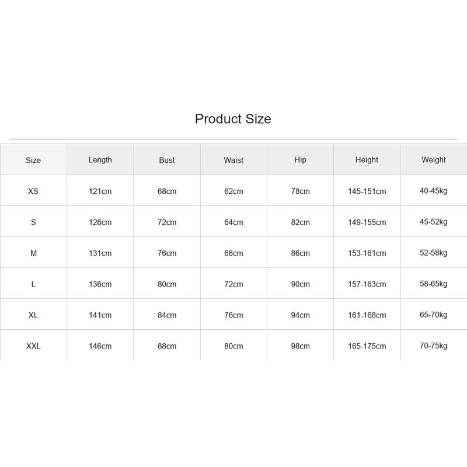Click the Bust column header
The image size is (467, 467).
167,160
